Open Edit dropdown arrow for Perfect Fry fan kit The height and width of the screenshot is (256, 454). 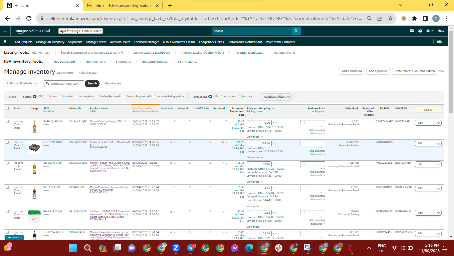pos(439,143)
